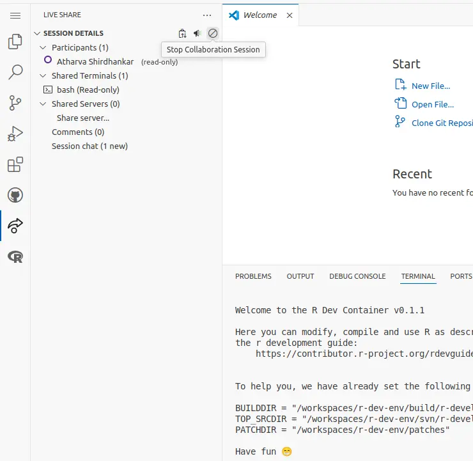Switch to the Debug Console tab
473x461 pixels.
357,276
